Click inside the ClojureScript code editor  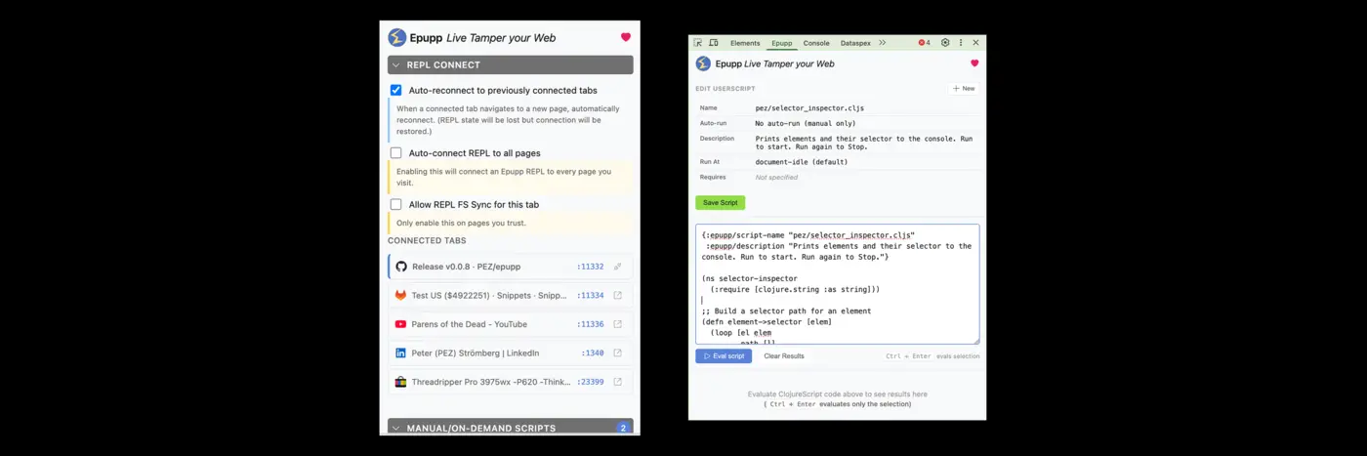click(837, 284)
